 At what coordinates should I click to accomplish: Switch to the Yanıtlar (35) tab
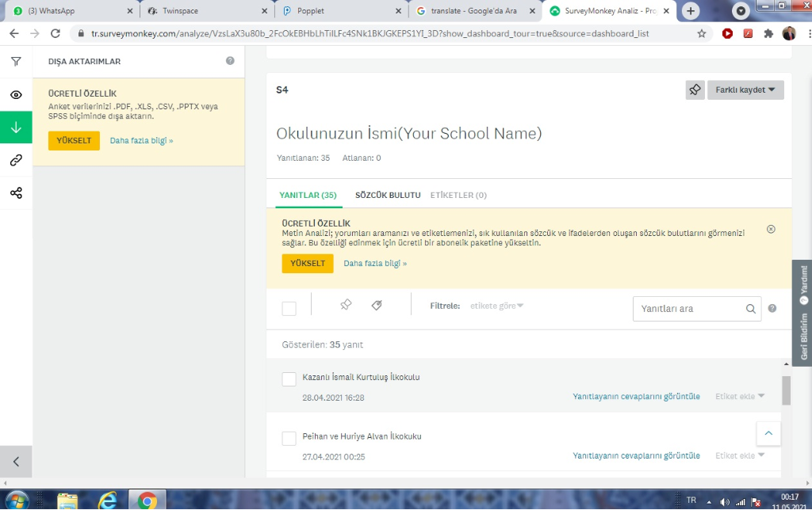click(x=308, y=195)
